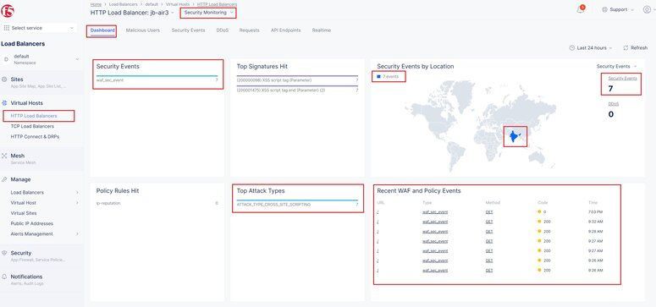Click the Refresh button
This screenshot has width=656, height=307.
(x=636, y=48)
